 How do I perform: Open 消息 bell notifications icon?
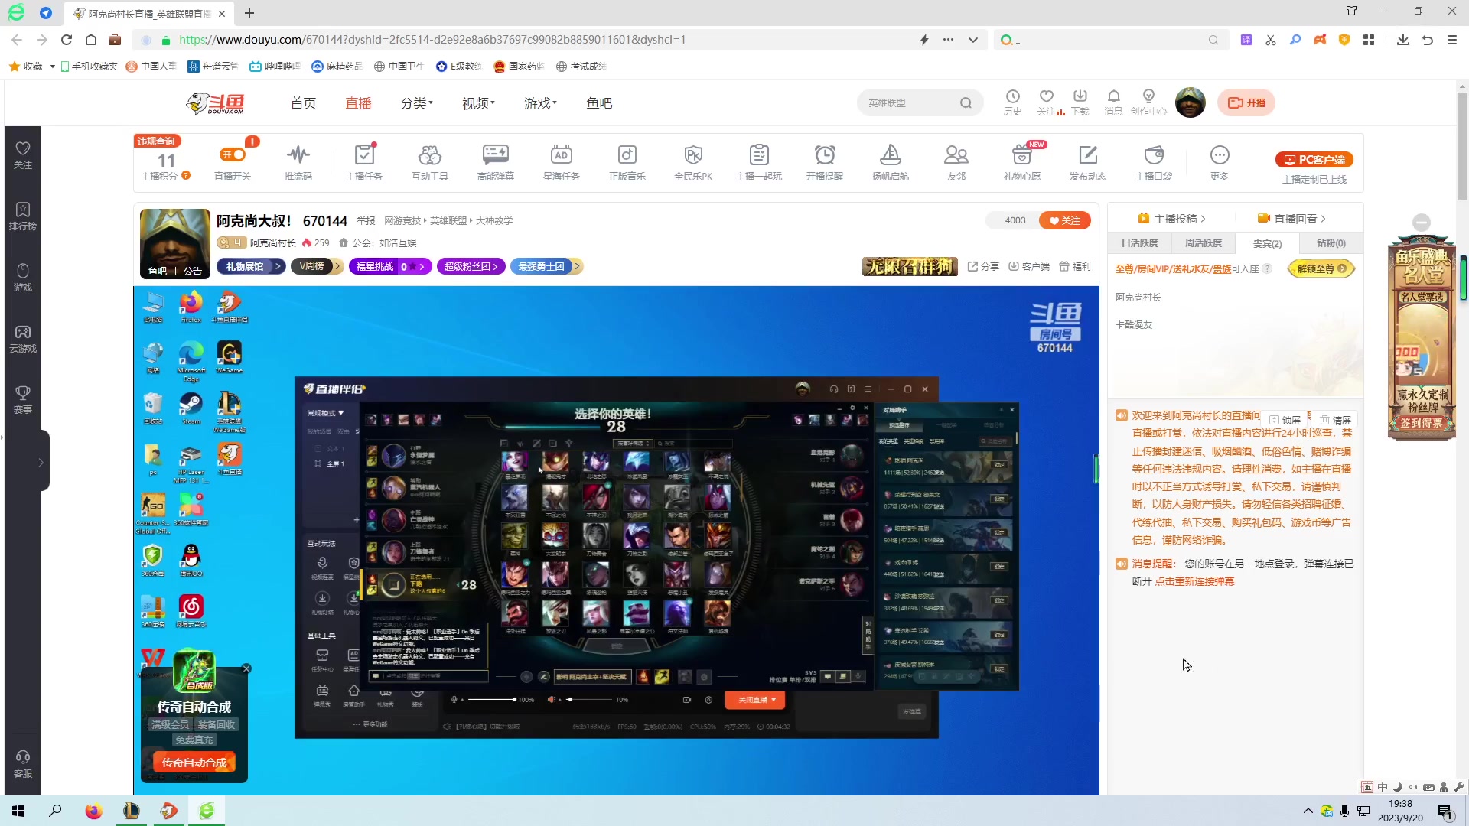coord(1114,96)
